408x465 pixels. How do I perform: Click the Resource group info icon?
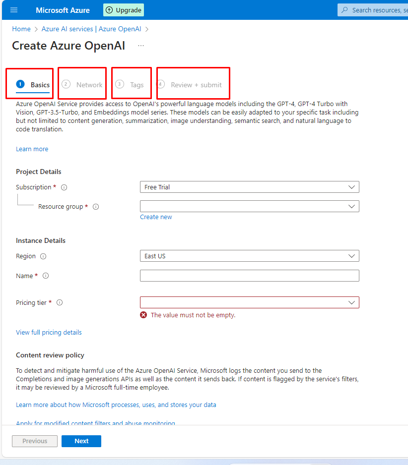(96, 207)
